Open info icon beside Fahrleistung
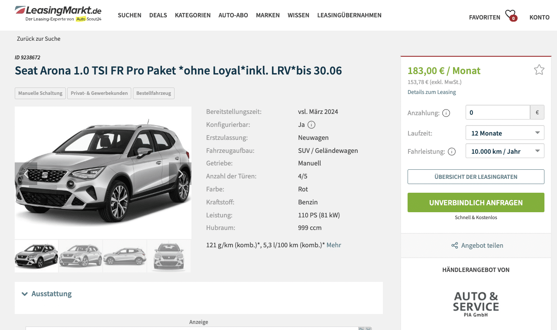The width and height of the screenshot is (557, 330). (452, 152)
